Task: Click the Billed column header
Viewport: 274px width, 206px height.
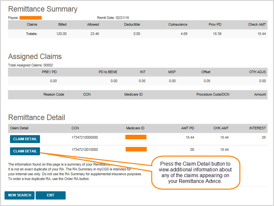Action: 62,24
